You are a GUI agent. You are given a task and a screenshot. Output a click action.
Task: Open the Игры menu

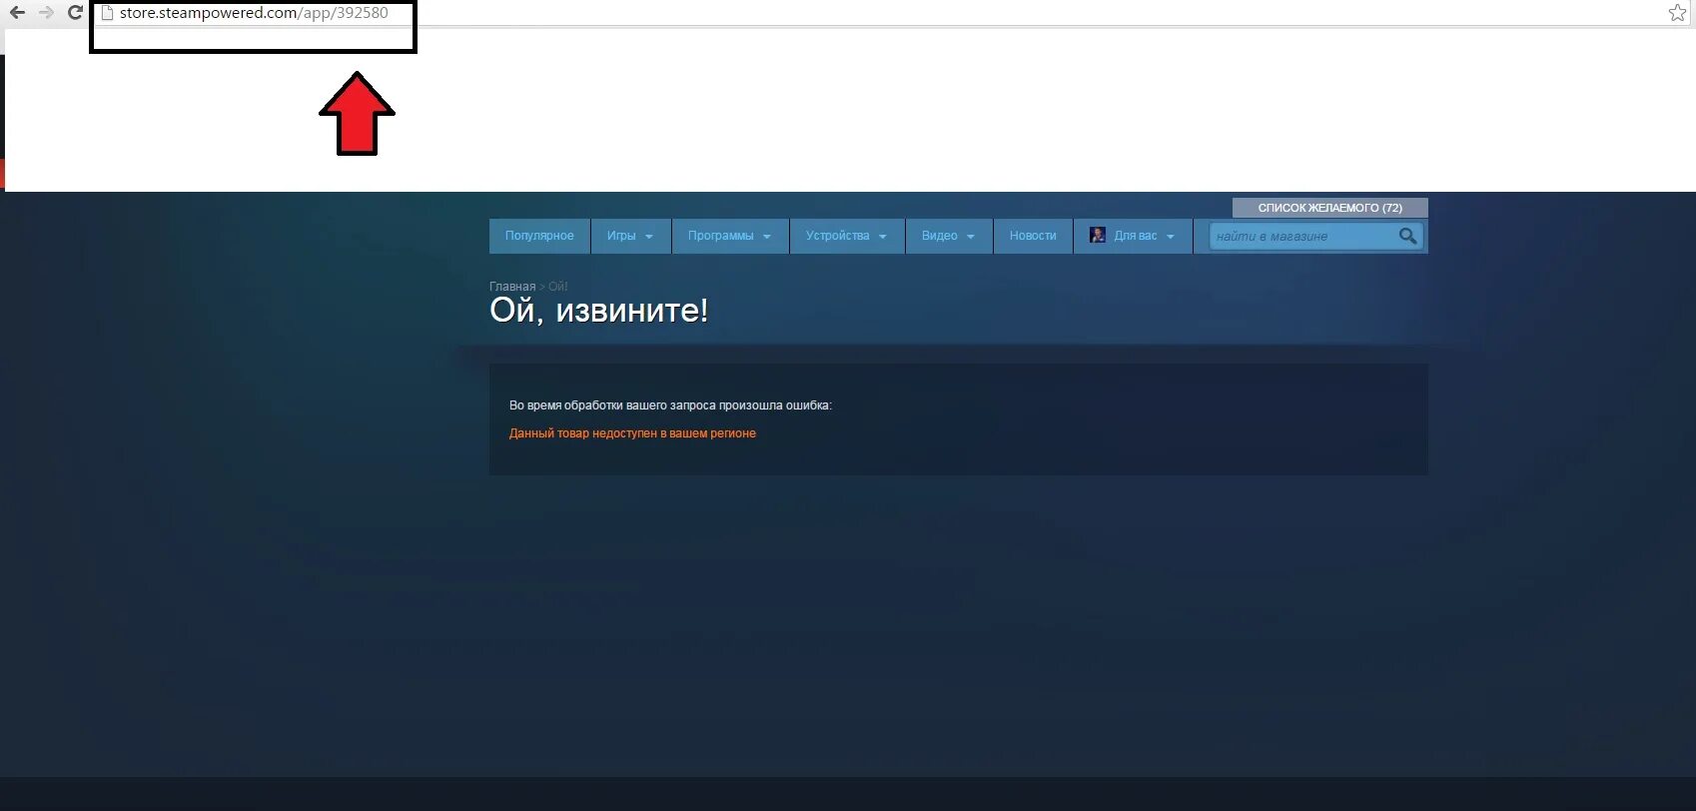pos(630,236)
